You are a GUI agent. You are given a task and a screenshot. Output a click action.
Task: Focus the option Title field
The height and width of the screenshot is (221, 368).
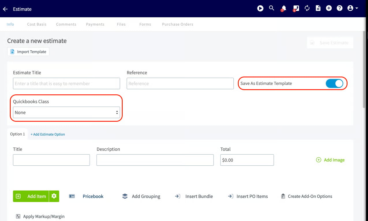(x=51, y=160)
